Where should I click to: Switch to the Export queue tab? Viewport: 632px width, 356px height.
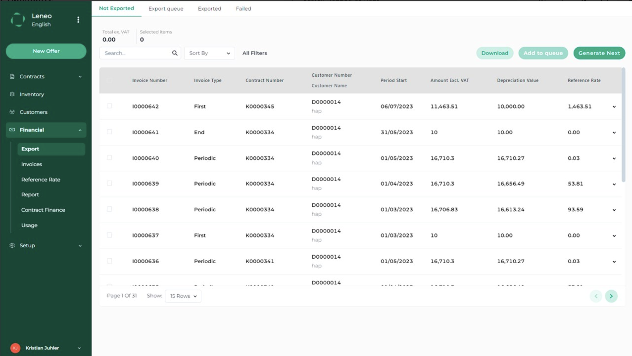coord(166,9)
